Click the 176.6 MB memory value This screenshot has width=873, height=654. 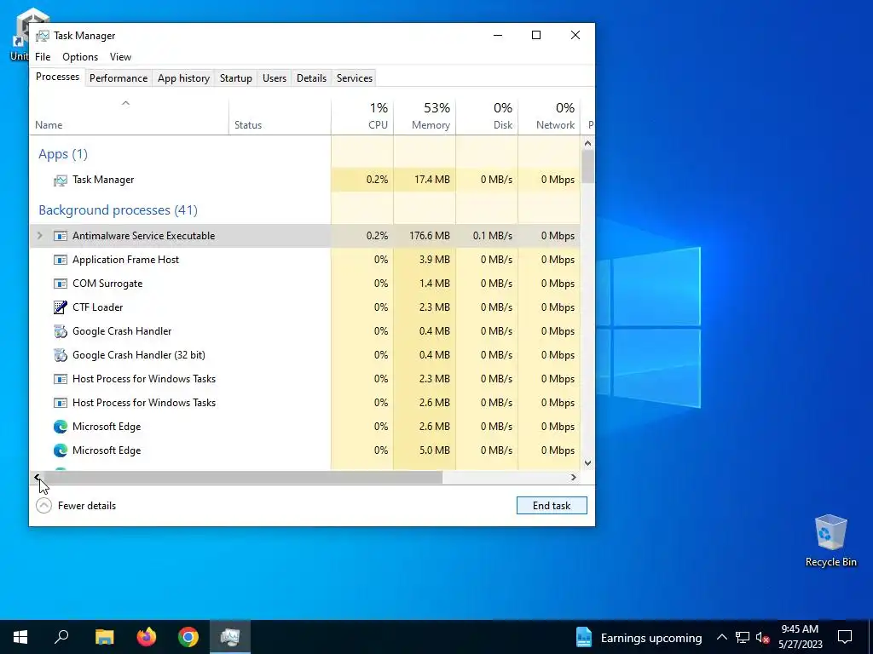[x=430, y=236]
